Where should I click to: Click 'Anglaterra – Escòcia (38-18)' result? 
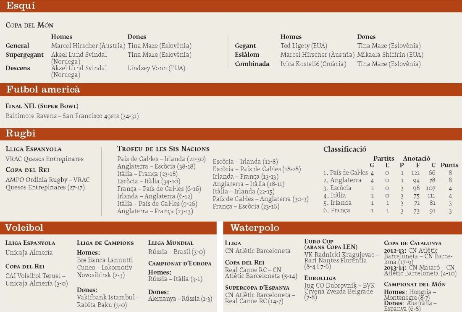[x=156, y=167]
